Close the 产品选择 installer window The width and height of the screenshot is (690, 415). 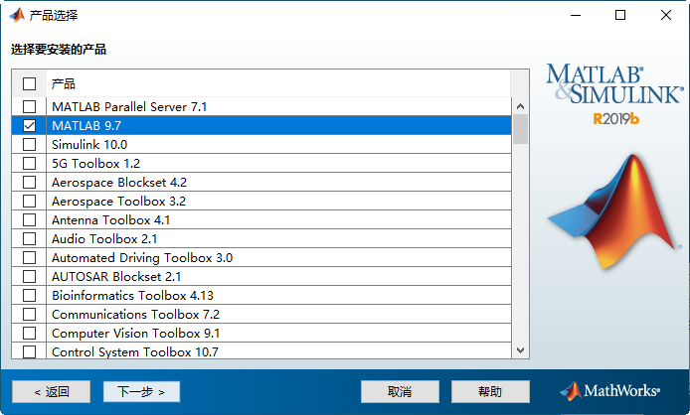[666, 15]
